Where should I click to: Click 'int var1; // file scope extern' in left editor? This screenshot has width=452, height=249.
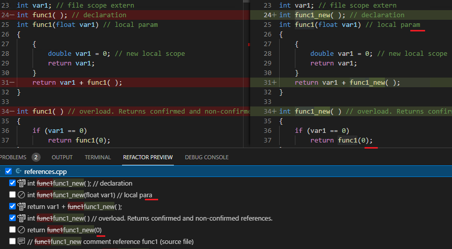(76, 5)
